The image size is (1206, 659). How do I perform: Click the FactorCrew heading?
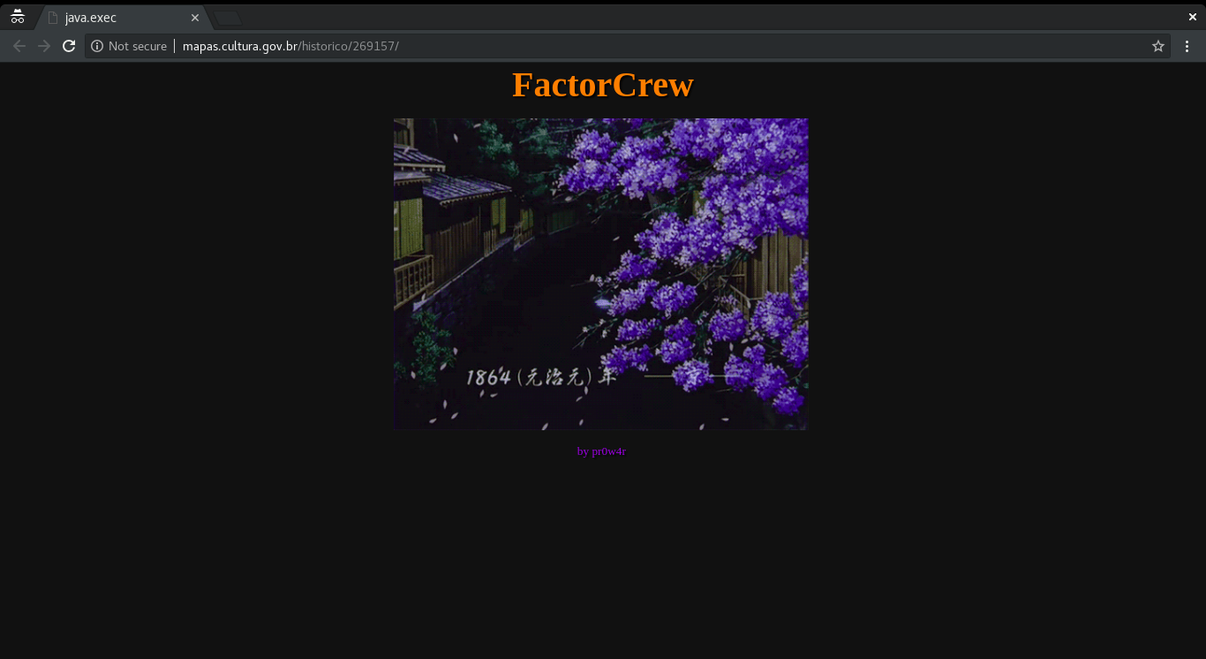603,85
